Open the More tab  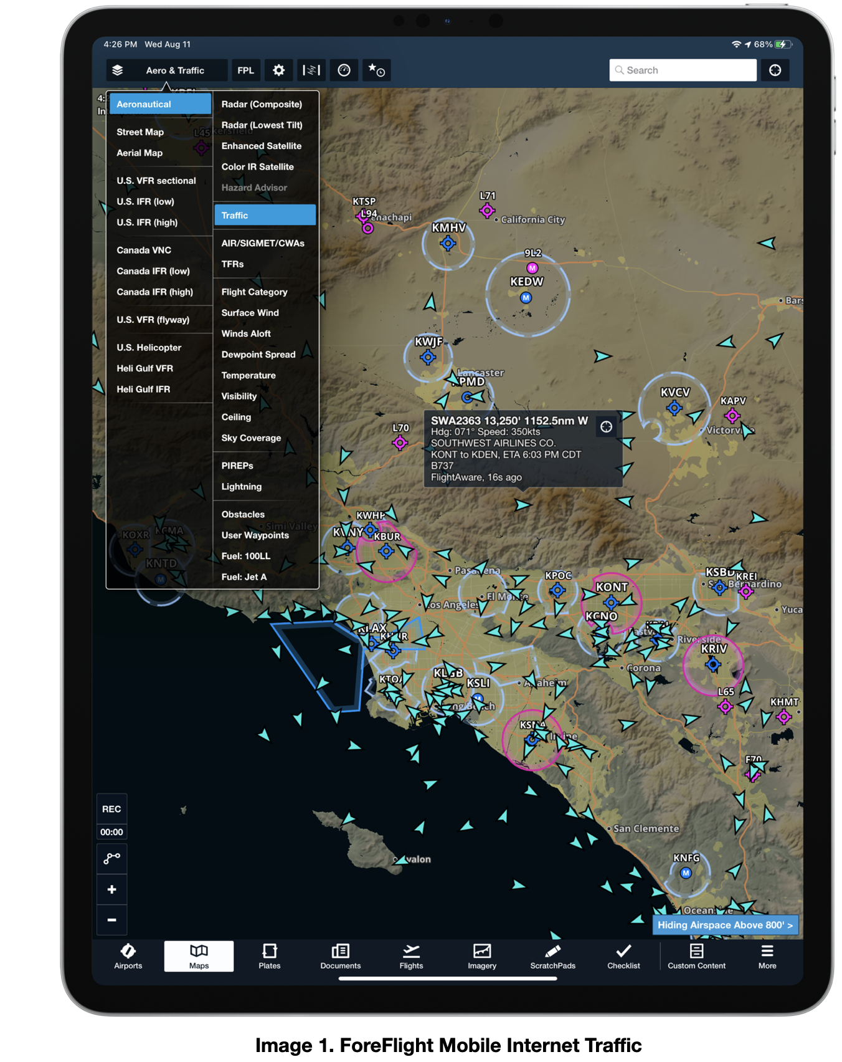(767, 956)
